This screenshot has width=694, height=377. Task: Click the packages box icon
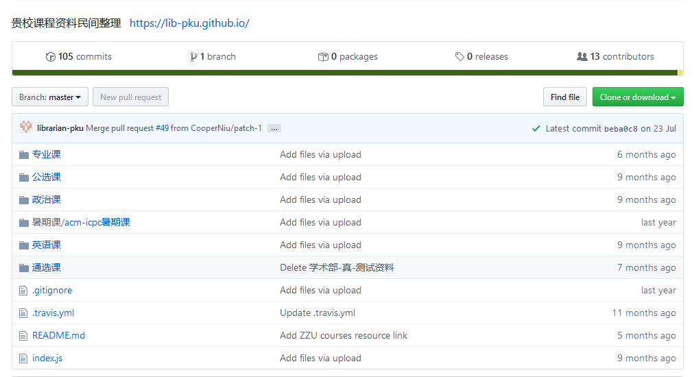click(x=323, y=57)
